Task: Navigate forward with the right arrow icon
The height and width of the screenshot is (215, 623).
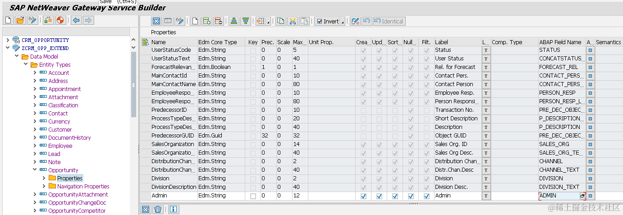Action: click(x=88, y=20)
